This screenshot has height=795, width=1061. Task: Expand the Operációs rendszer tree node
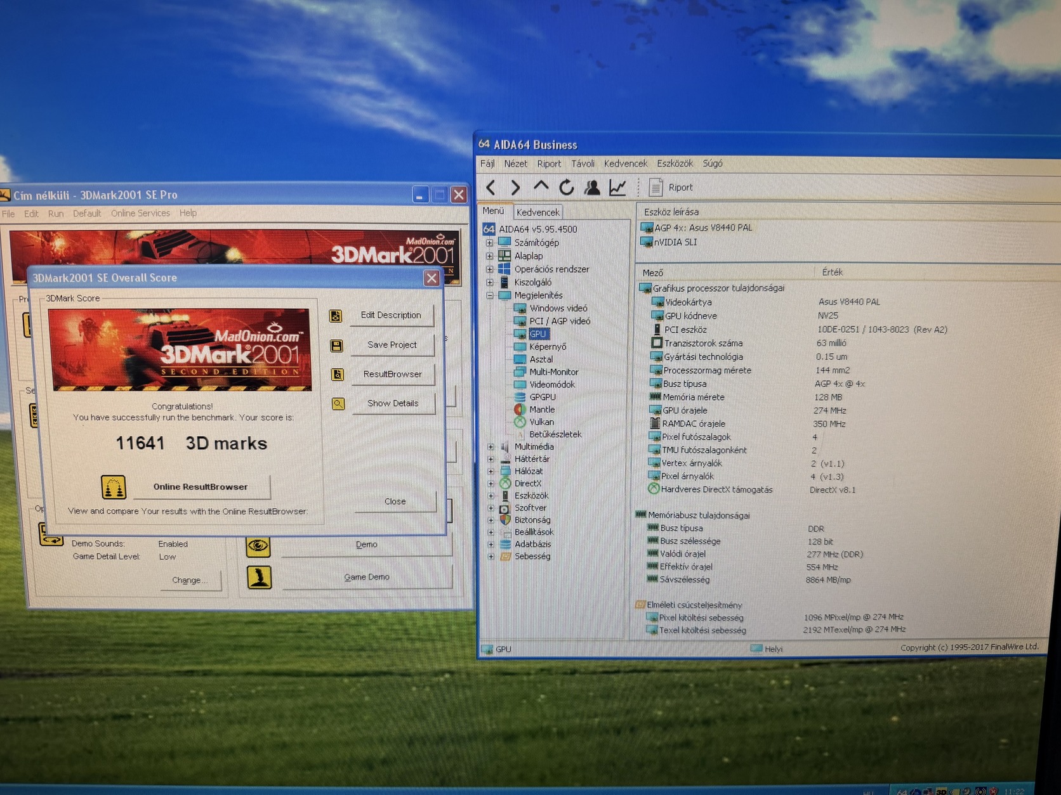(489, 269)
